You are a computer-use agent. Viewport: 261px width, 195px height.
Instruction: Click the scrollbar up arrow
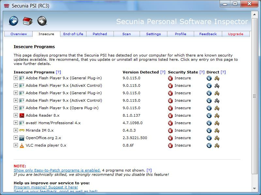tap(254, 15)
